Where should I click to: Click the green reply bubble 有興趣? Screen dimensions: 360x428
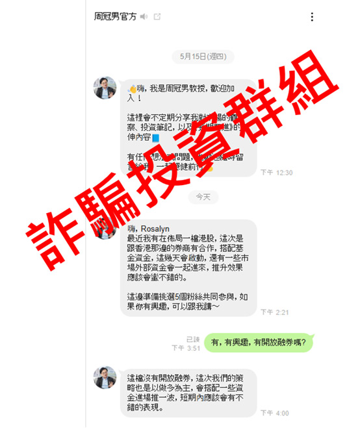pyautogui.click(x=259, y=342)
